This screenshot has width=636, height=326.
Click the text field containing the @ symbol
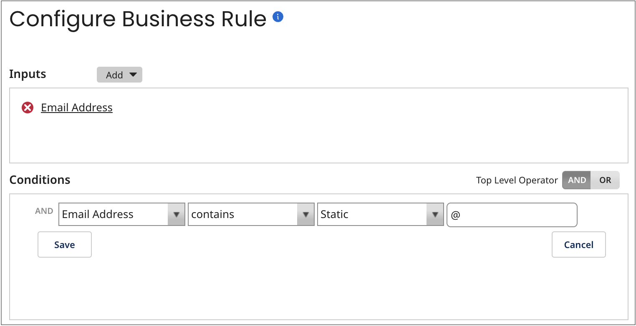click(512, 215)
